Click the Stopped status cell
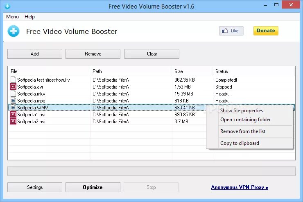This screenshot has height=202, width=303. [x=224, y=87]
